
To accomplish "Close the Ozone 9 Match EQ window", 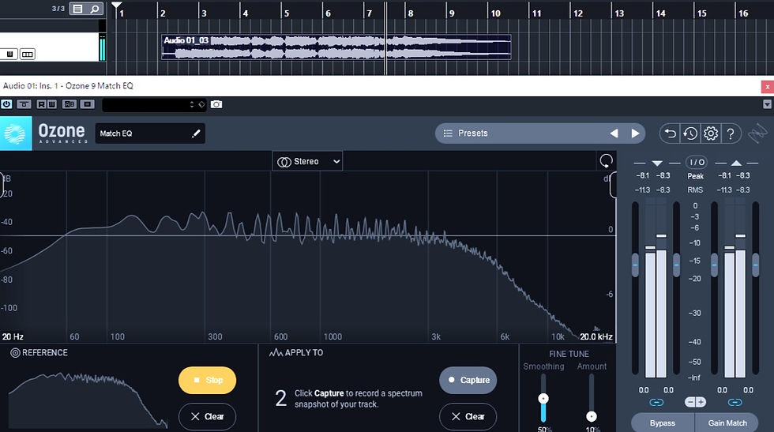I will coord(767,86).
